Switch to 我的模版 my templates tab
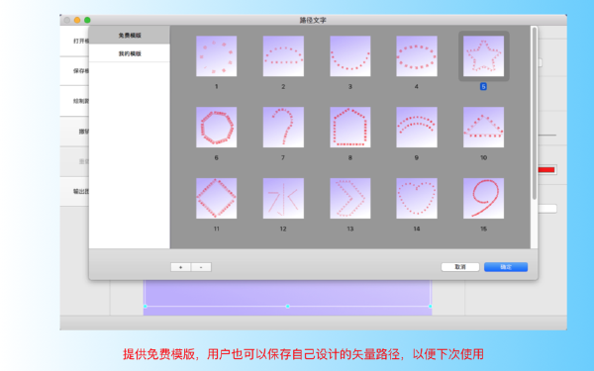594x371 pixels. coord(130,53)
